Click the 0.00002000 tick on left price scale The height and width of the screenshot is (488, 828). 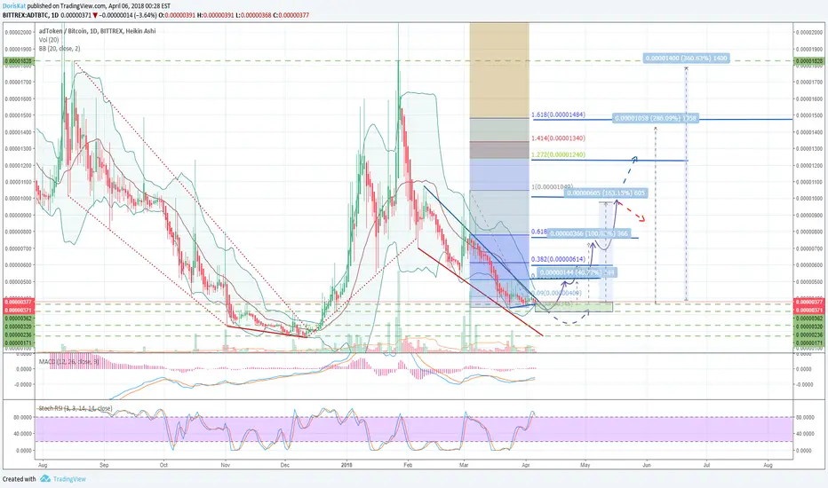tap(18, 32)
